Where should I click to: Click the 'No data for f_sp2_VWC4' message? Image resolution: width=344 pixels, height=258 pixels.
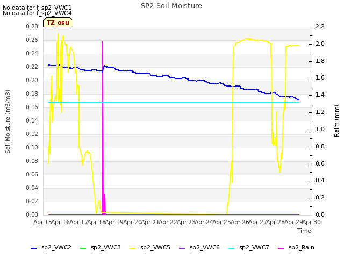(x=37, y=13)
